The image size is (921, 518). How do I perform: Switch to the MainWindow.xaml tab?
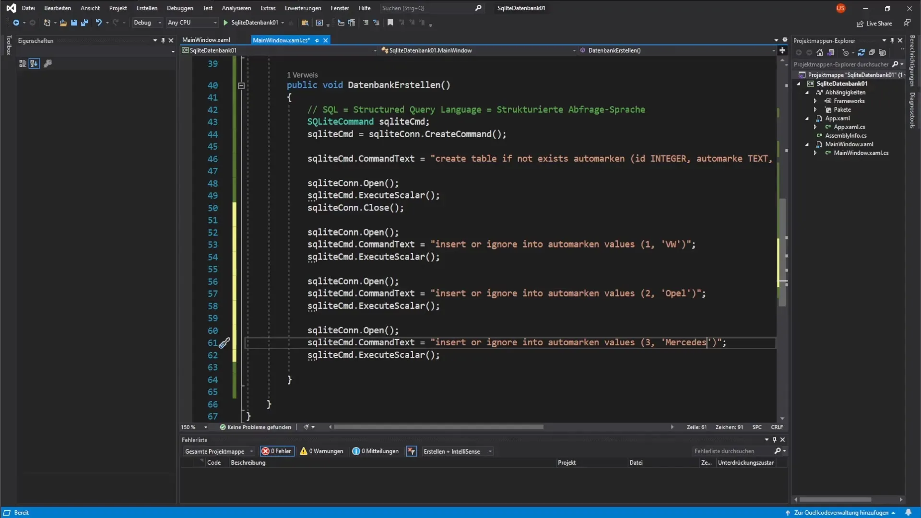click(x=206, y=40)
